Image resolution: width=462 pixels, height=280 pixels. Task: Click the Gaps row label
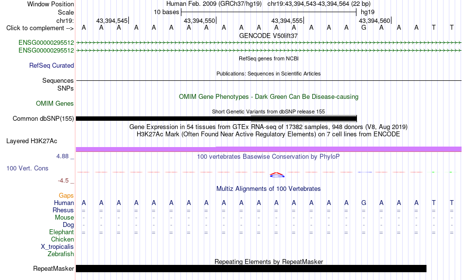pyautogui.click(x=66, y=196)
